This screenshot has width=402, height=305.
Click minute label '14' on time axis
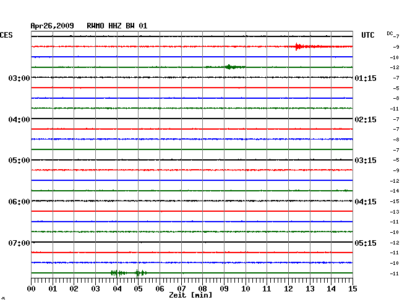click(x=331, y=289)
